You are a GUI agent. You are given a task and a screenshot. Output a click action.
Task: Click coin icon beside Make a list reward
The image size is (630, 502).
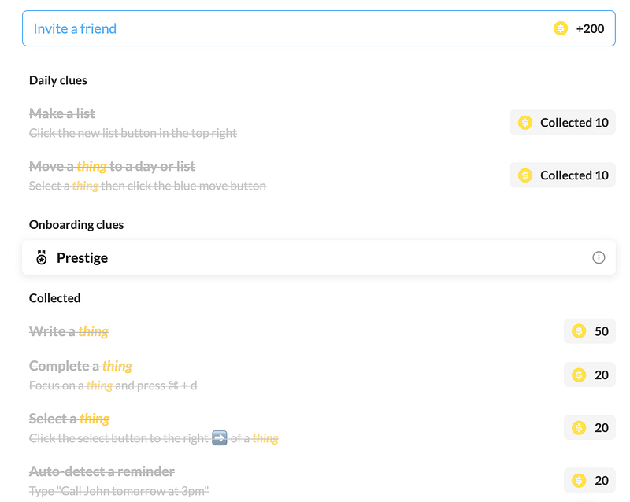pos(525,123)
